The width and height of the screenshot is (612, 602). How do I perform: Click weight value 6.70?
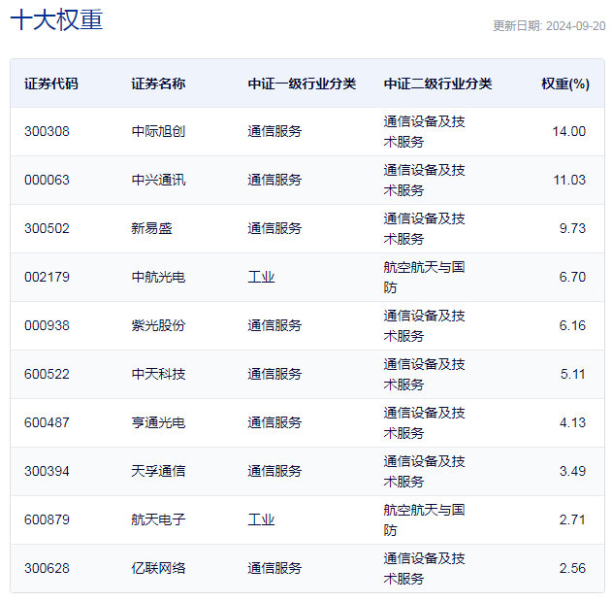[x=572, y=277]
